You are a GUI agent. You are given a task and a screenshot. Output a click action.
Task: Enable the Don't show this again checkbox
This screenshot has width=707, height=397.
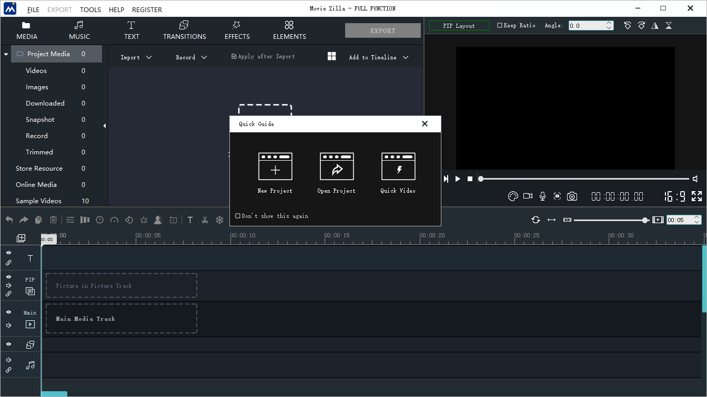click(238, 216)
